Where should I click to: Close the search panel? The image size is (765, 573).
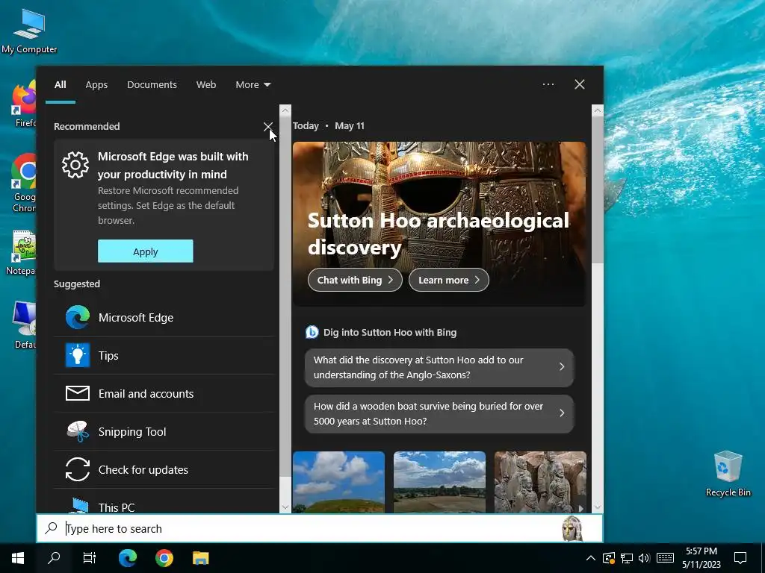580,84
